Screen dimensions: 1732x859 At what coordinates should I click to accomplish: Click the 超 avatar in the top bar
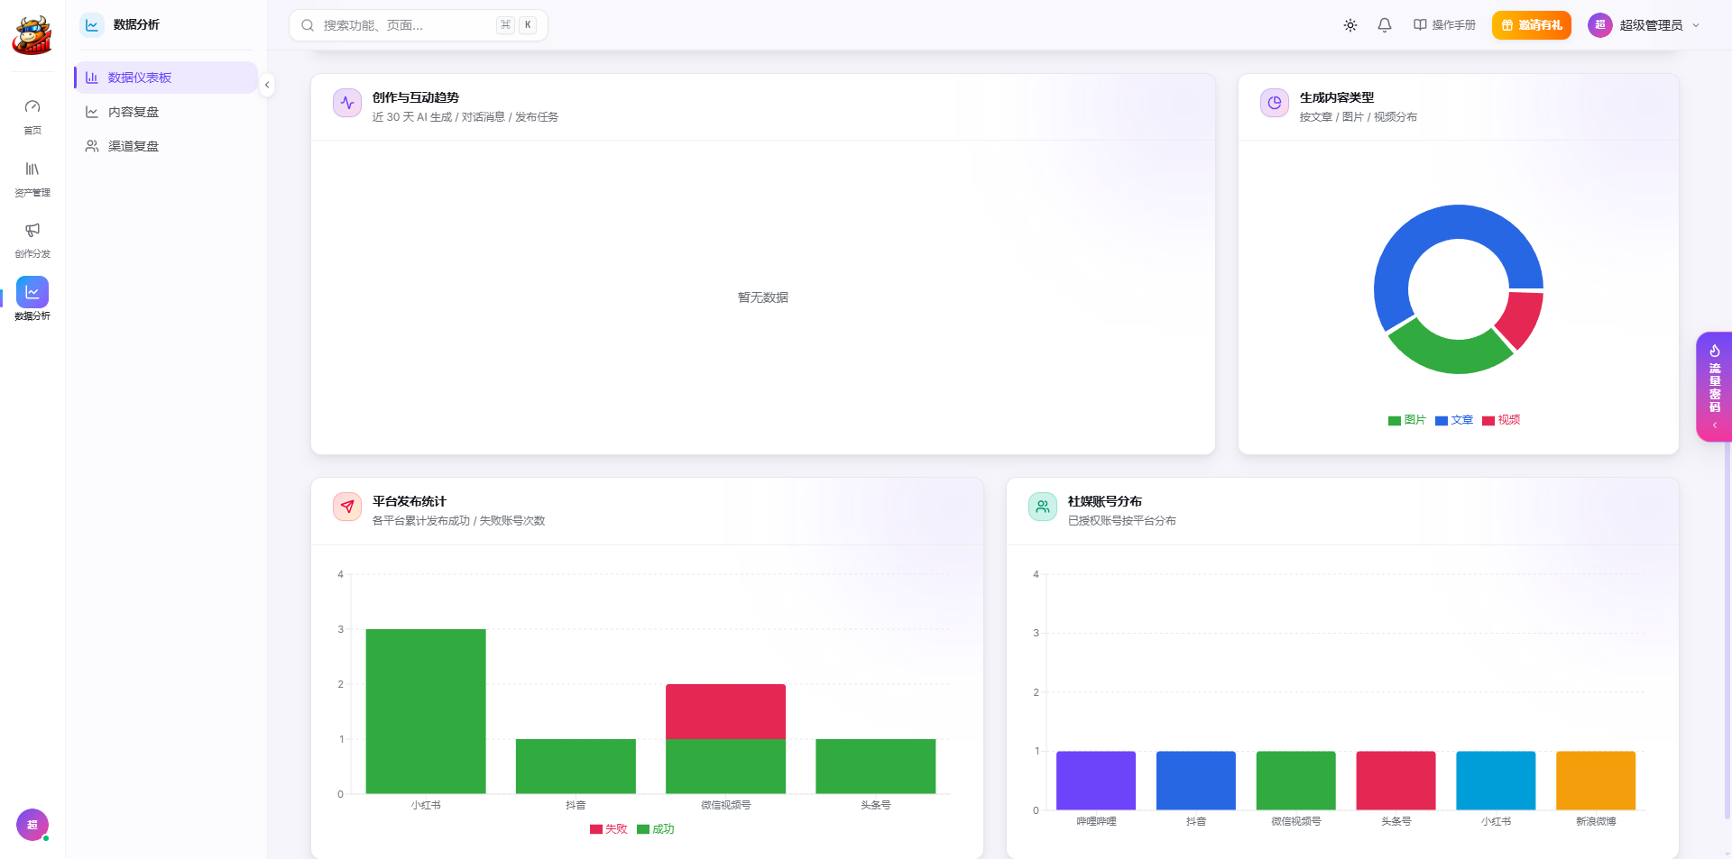1600,25
